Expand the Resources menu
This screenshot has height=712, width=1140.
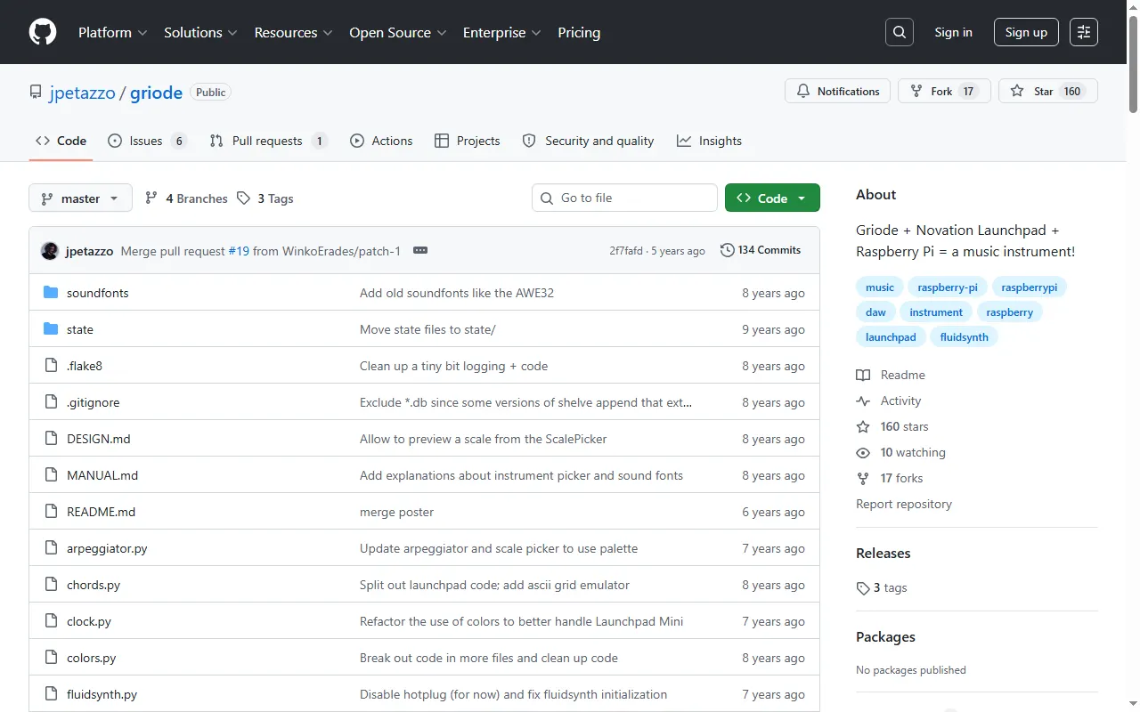[293, 32]
